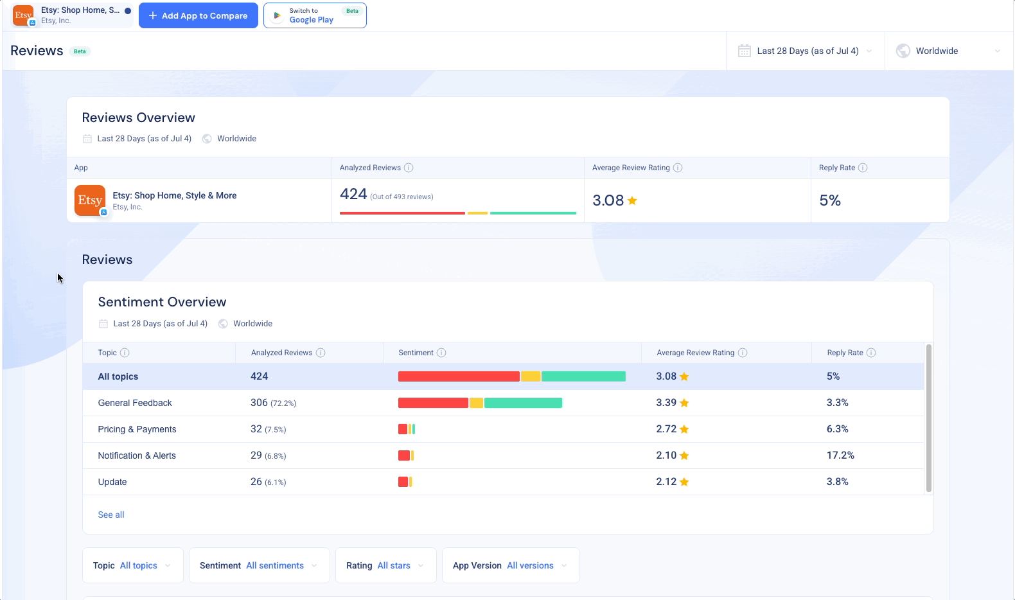
Task: Select the Notification & Alerts topic row
Action: tap(503, 455)
